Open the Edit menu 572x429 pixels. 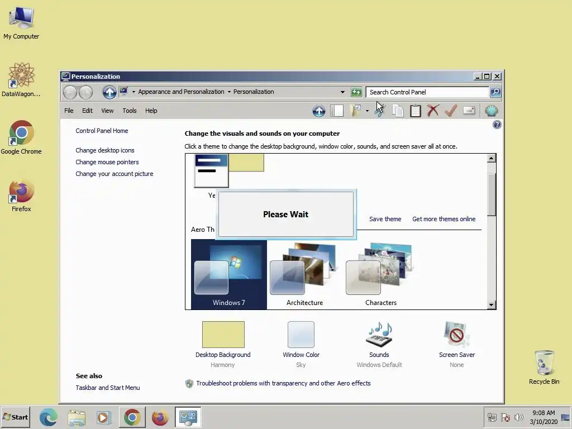pyautogui.click(x=87, y=111)
